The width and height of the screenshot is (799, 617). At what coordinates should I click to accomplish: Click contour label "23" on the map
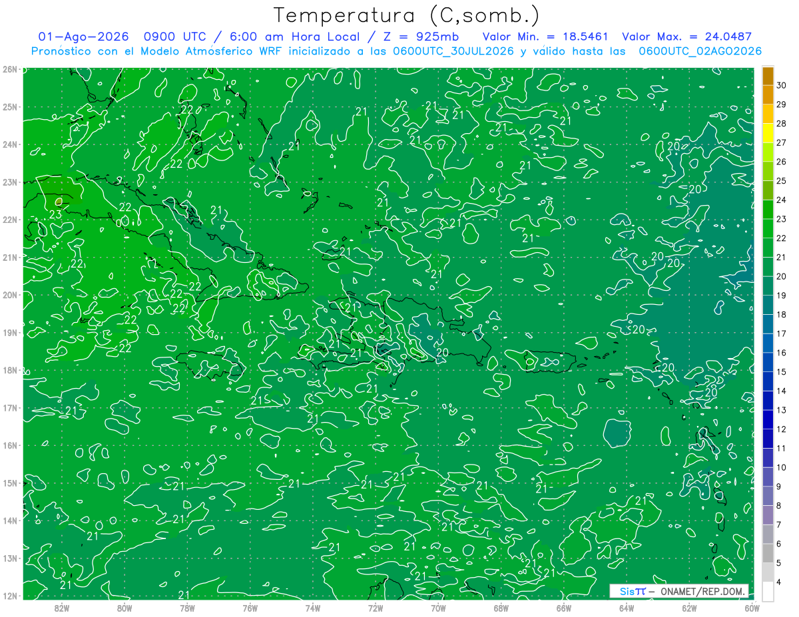coord(56,214)
